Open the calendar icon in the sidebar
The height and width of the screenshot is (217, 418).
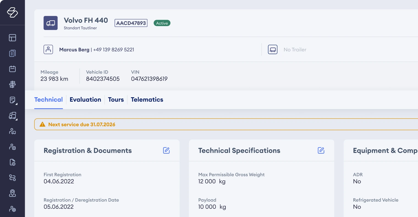click(12, 69)
